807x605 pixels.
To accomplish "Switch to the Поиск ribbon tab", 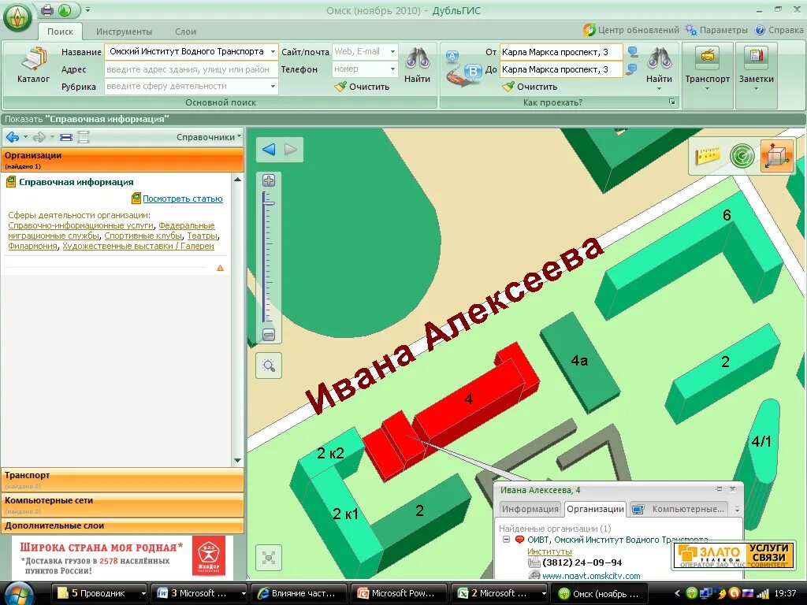I will 60,32.
